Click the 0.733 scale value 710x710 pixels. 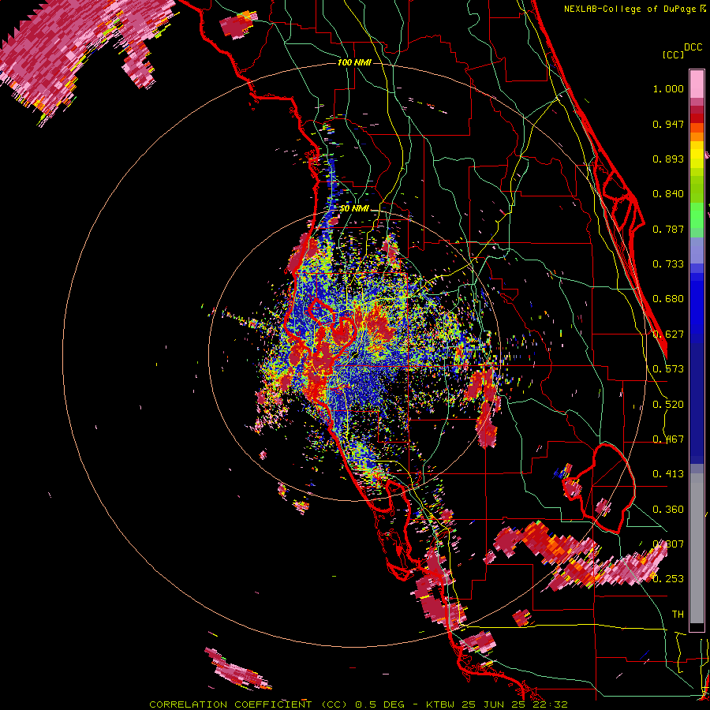pyautogui.click(x=668, y=264)
